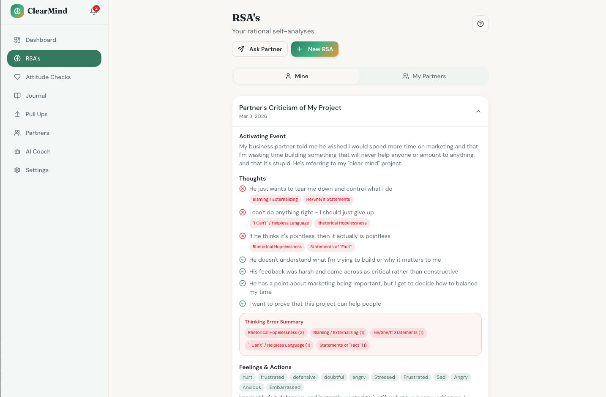Click the Blaming / Externalizing tag under first thought

[275, 200]
